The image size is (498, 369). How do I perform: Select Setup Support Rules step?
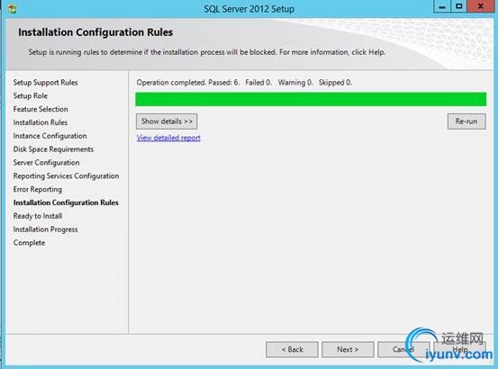tap(45, 83)
